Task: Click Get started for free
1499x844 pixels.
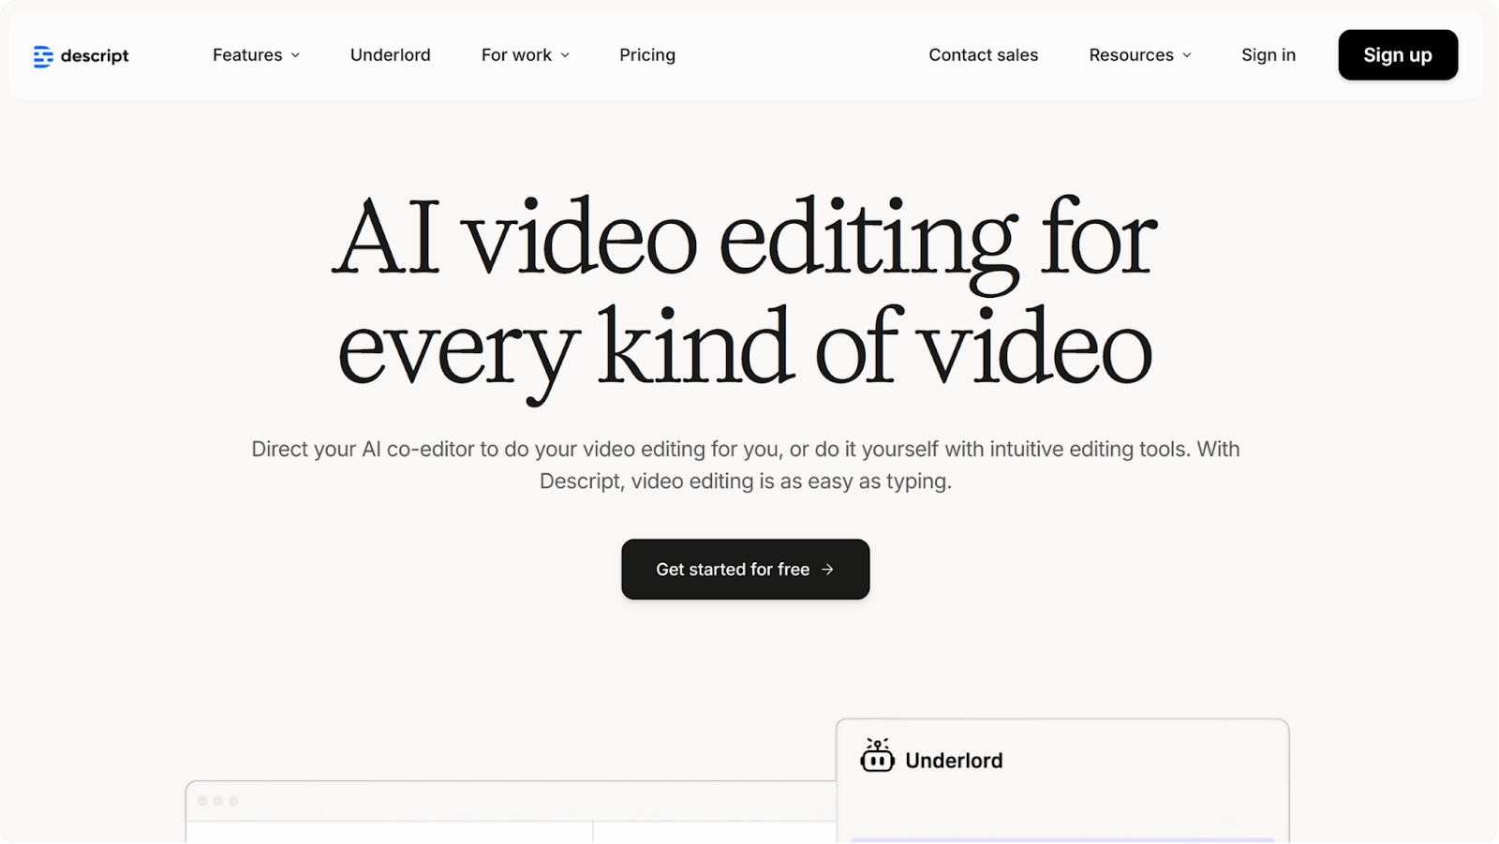Action: pyautogui.click(x=745, y=570)
